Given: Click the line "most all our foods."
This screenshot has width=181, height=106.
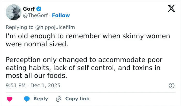Looking at the screenshot, I should click(x=36, y=76).
